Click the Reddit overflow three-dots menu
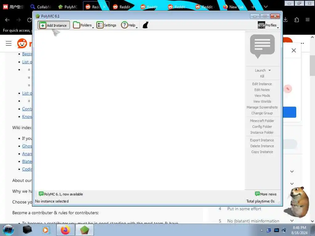Viewport: 315px width, 236px height. 302,43
